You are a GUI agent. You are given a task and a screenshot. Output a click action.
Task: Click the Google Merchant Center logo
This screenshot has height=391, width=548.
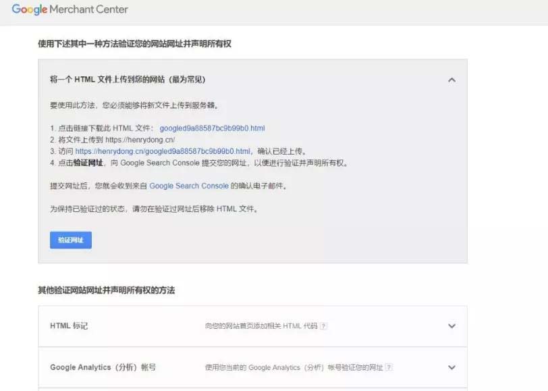tap(70, 9)
